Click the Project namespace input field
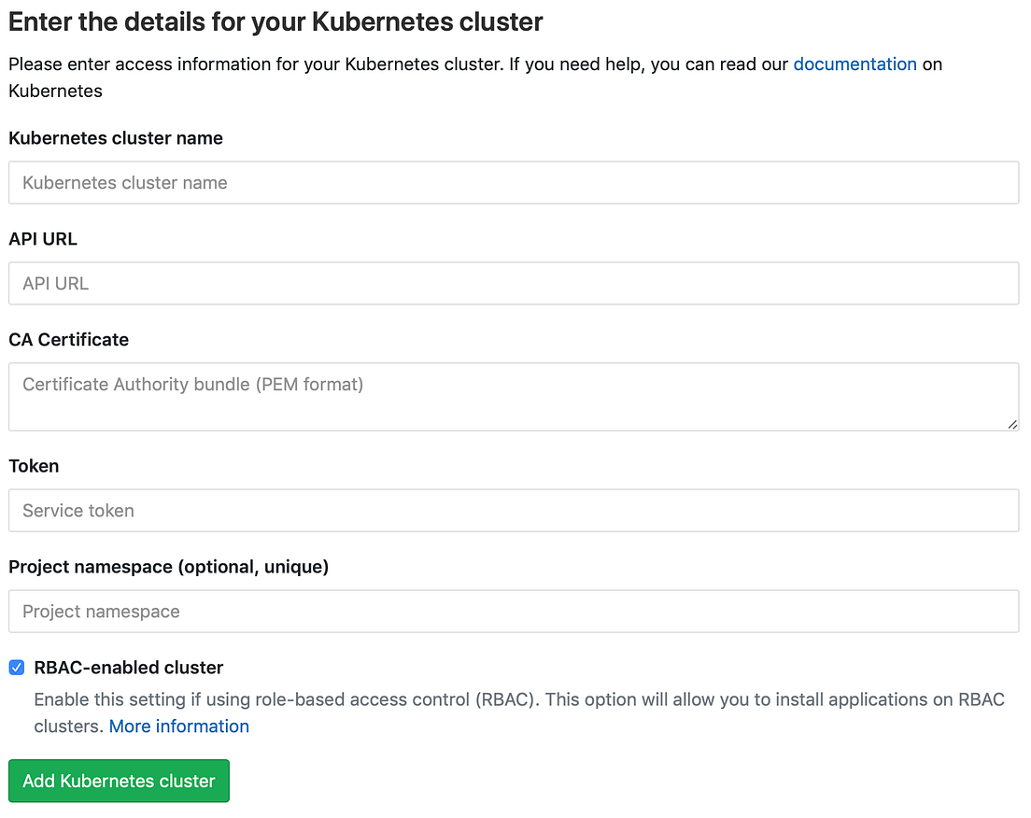This screenshot has width=1031, height=818. click(514, 612)
